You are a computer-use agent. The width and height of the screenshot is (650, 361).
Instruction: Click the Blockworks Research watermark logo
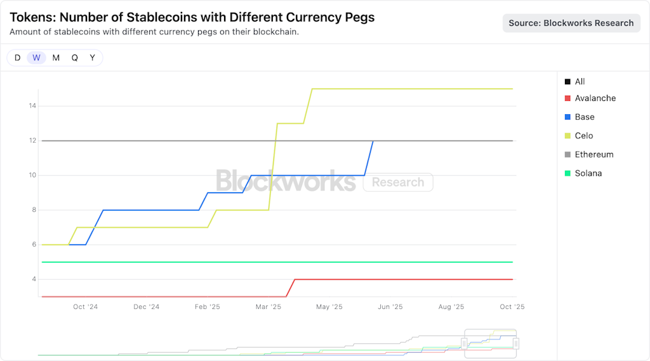(324, 181)
